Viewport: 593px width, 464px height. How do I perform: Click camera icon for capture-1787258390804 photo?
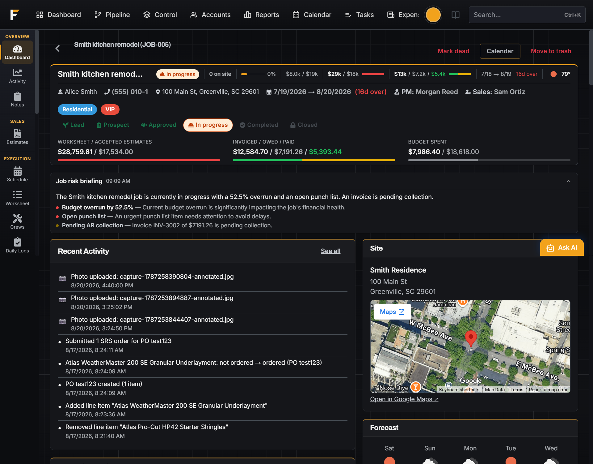click(62, 278)
